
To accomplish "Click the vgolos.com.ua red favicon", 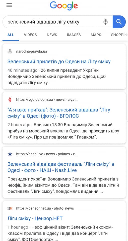I will pos(10,100).
